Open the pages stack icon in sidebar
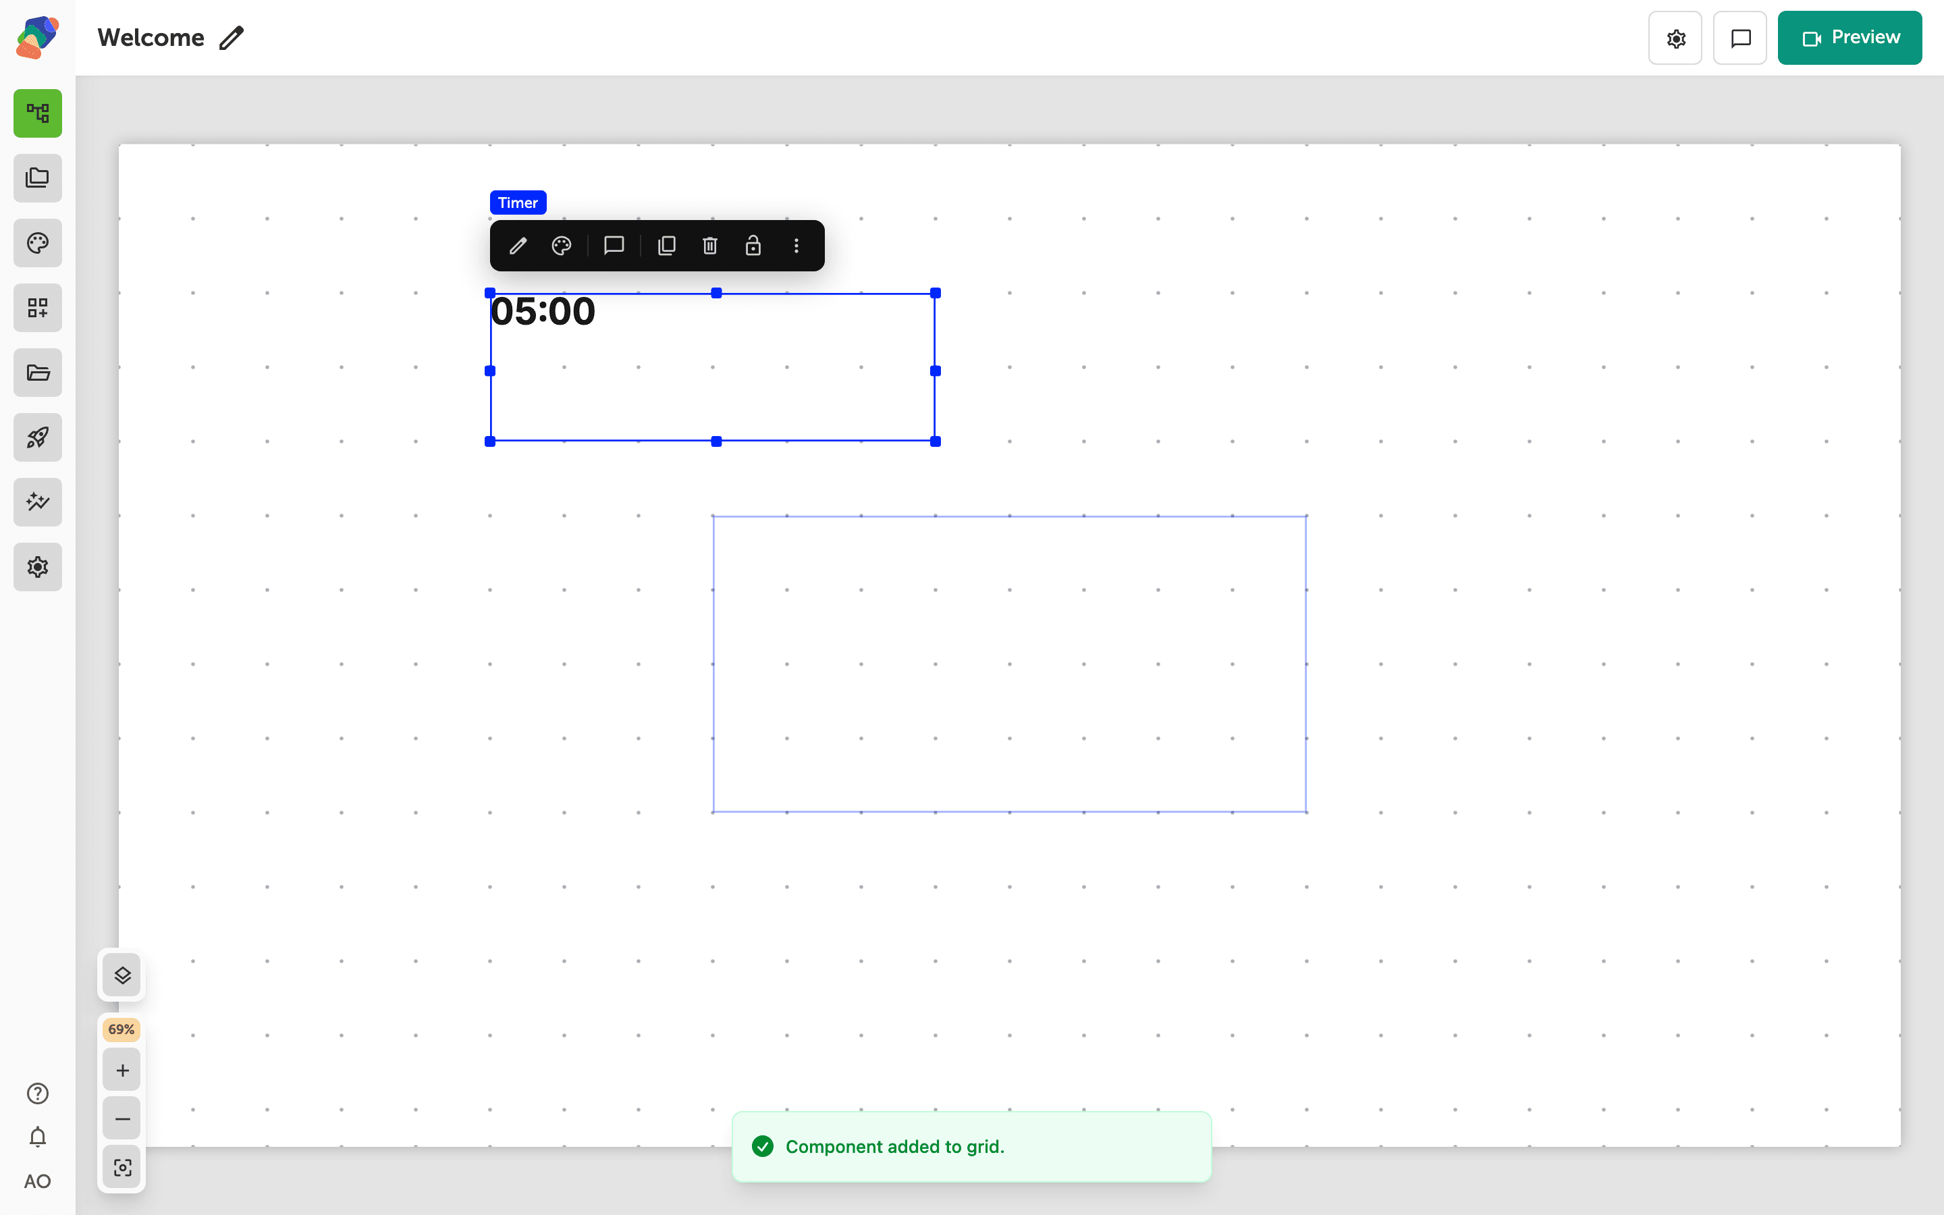1944x1215 pixels. tap(38, 178)
